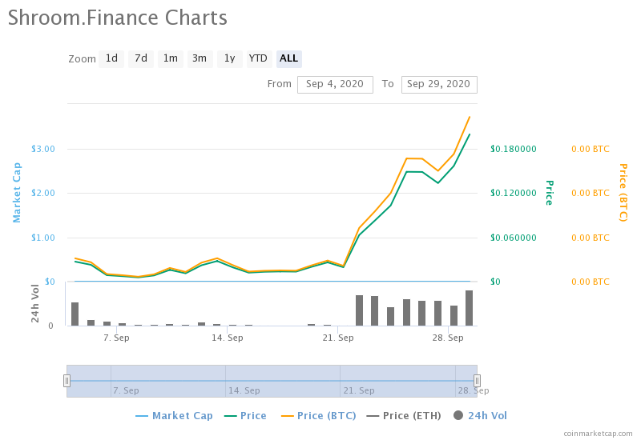Click the tallest volume bar on the right
Image resolution: width=641 pixels, height=440 pixels.
point(469,308)
